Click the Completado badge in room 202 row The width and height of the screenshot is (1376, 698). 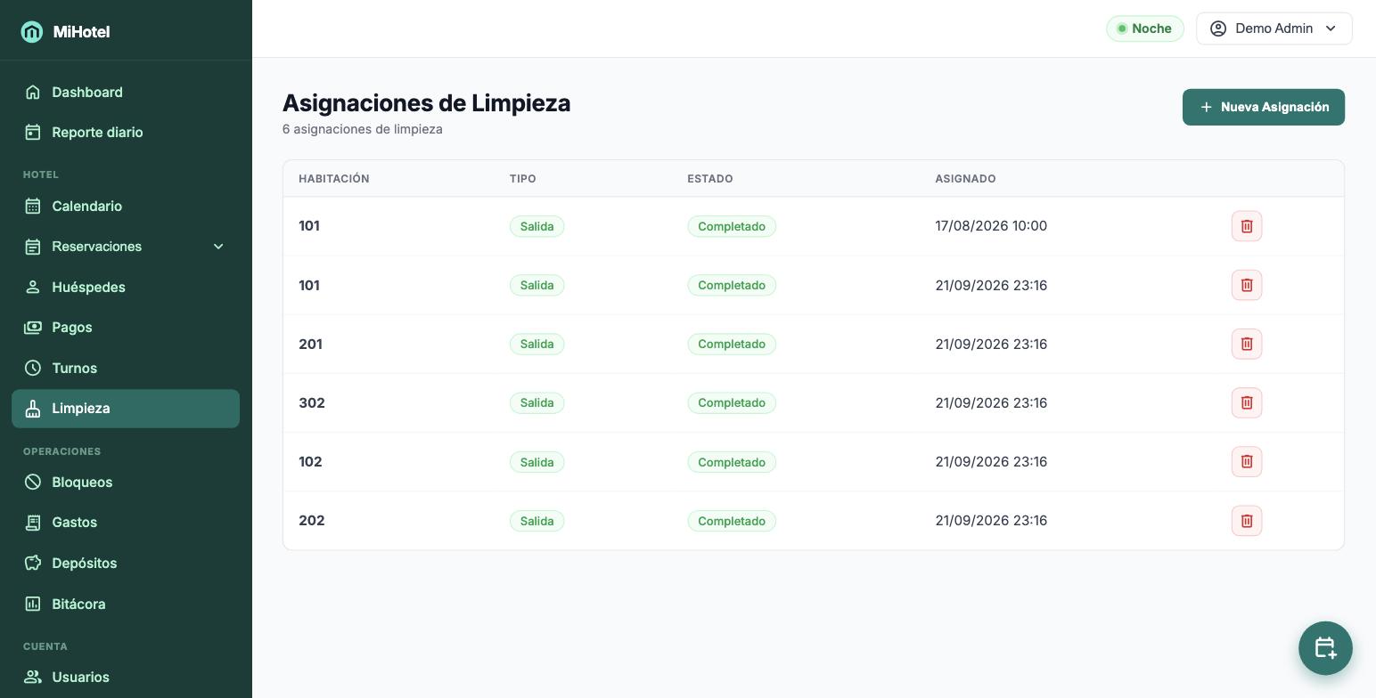point(732,521)
